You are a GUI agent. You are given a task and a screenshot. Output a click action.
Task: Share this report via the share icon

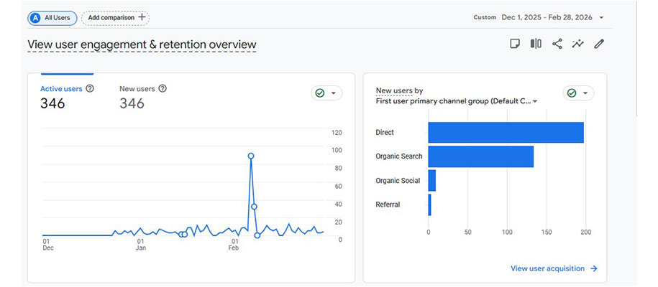557,44
